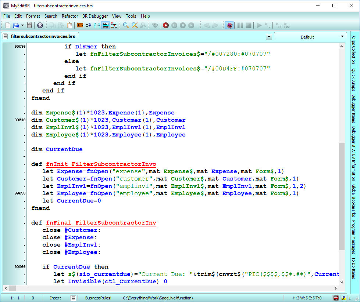Image resolution: width=360 pixels, height=302 pixels.
Task: Open the document tab list dropdown
Action: (x=269, y=37)
